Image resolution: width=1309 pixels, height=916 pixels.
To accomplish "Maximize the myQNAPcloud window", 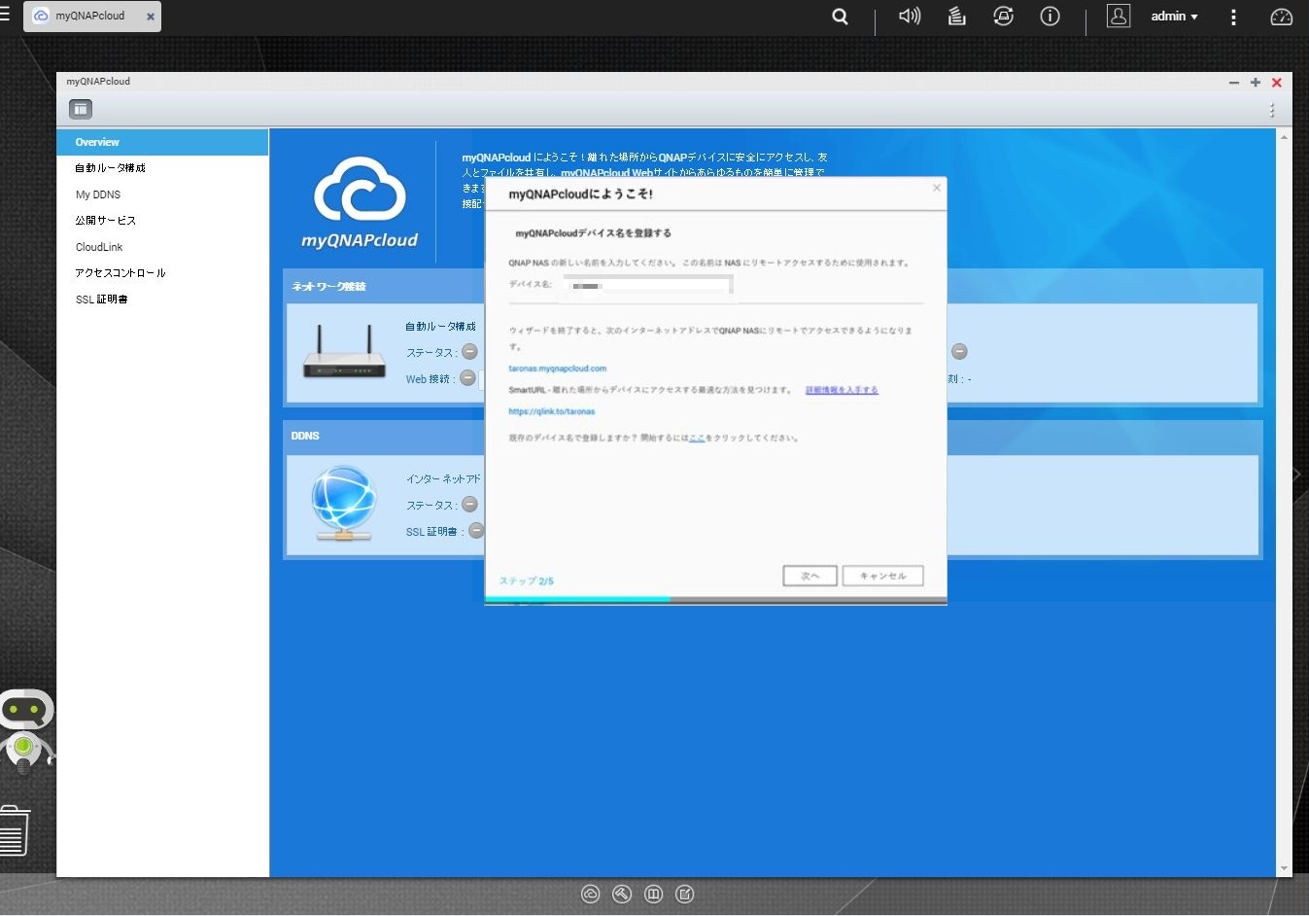I will (x=1256, y=83).
